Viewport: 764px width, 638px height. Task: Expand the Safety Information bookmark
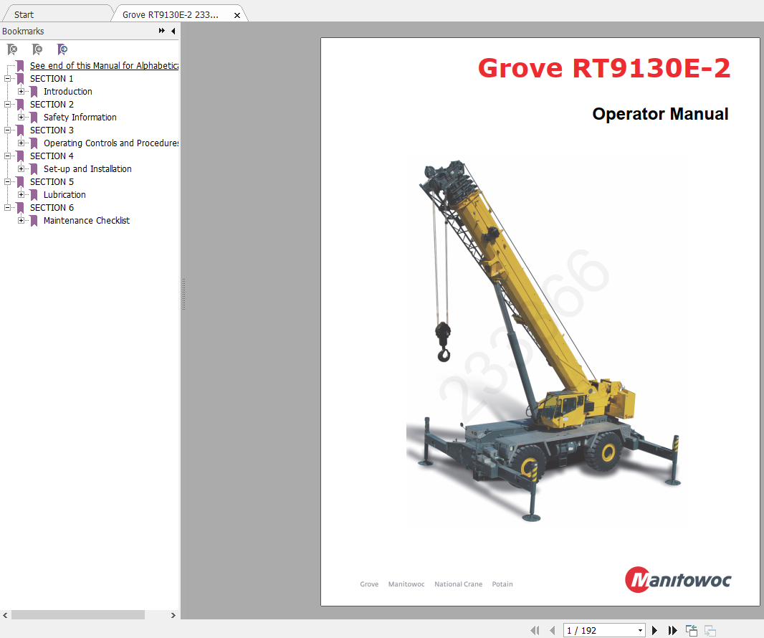tap(22, 118)
